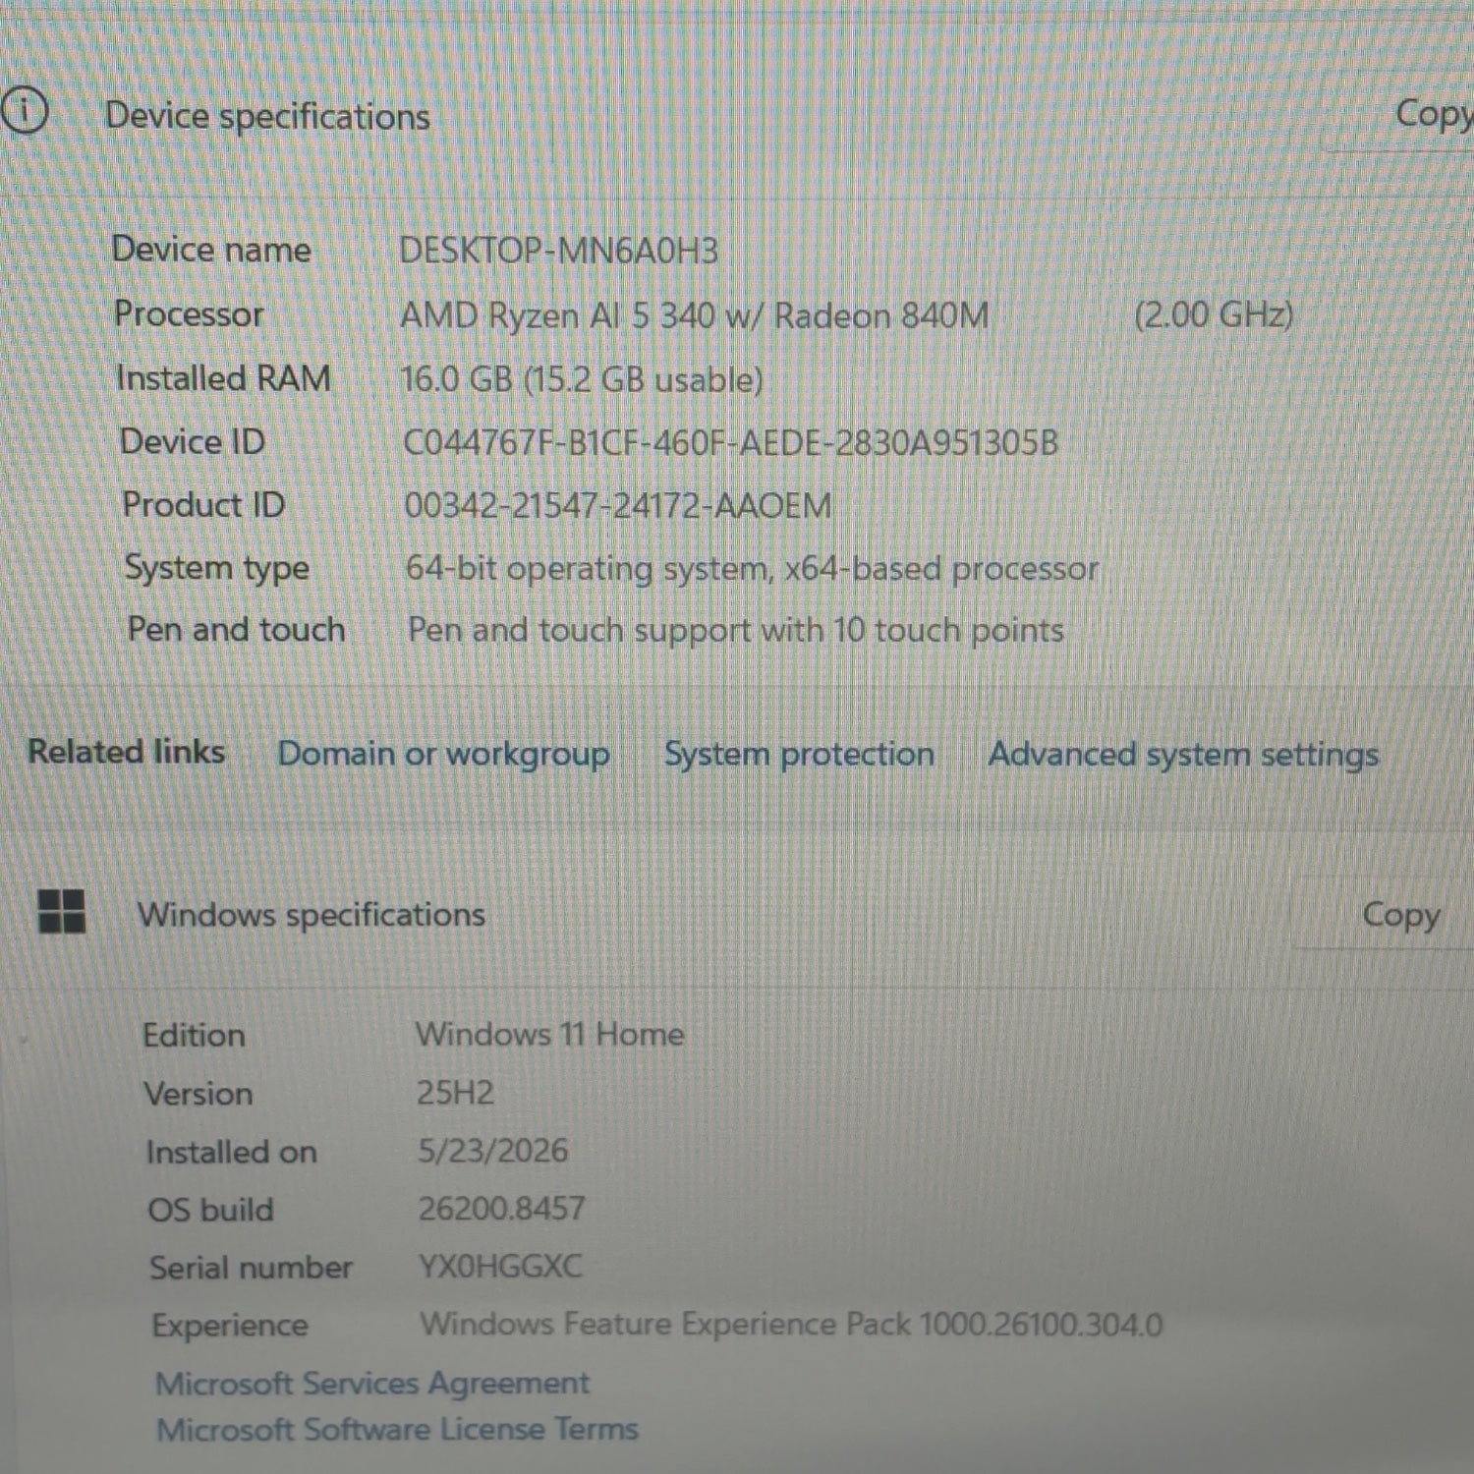Open Microsoft Services Agreement link
The width and height of the screenshot is (1474, 1474).
click(x=372, y=1383)
